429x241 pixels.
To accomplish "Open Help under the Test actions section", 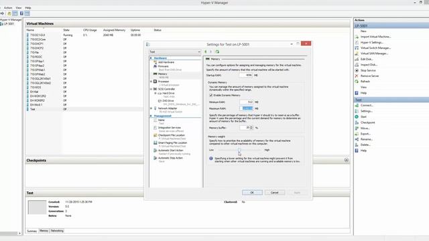I will 363,151.
